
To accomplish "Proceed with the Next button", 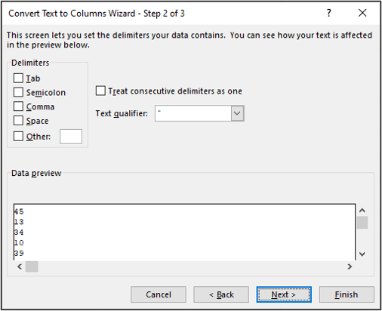I will [x=284, y=294].
